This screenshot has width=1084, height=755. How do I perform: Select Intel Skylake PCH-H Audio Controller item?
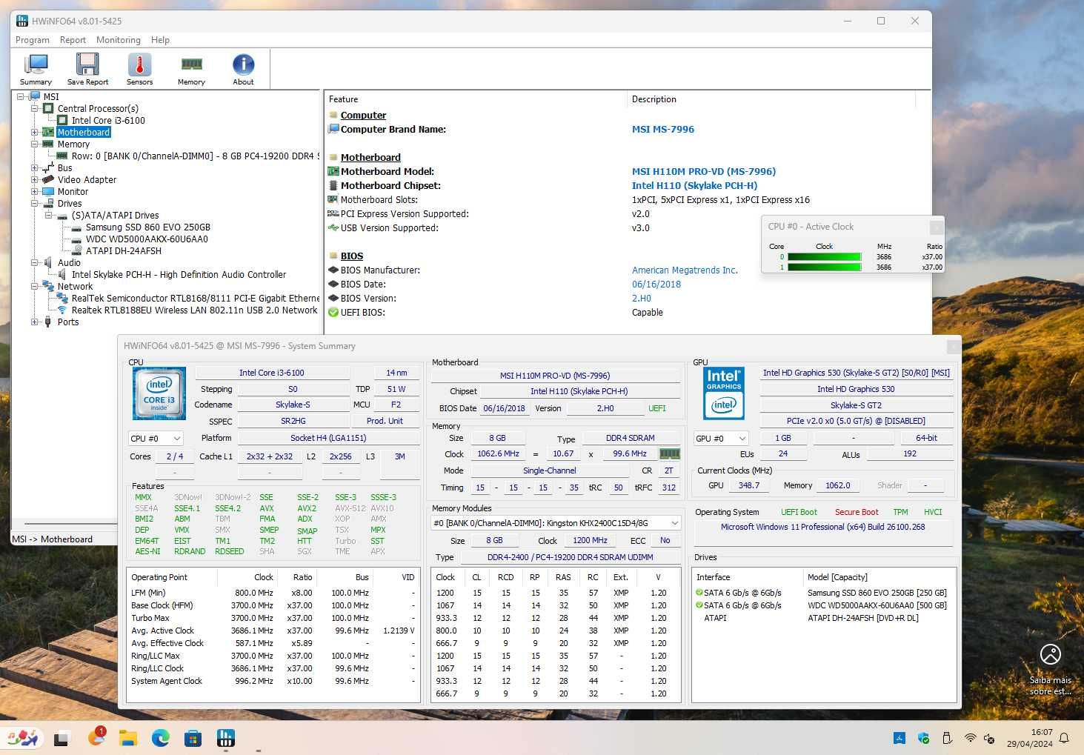[179, 274]
